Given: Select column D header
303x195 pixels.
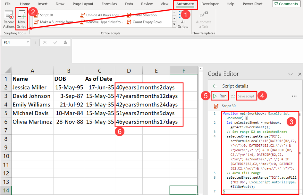Looking at the screenshot, I should [x=129, y=71].
